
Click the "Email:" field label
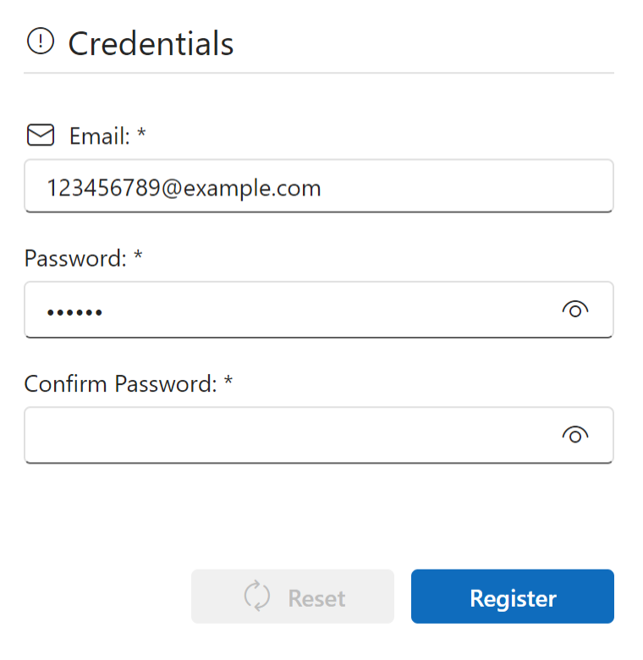coord(99,136)
